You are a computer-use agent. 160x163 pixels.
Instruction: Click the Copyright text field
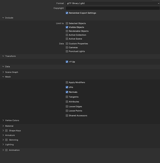[x=113, y=8]
